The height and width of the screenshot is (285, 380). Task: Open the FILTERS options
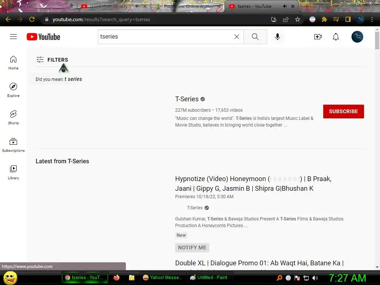52,60
